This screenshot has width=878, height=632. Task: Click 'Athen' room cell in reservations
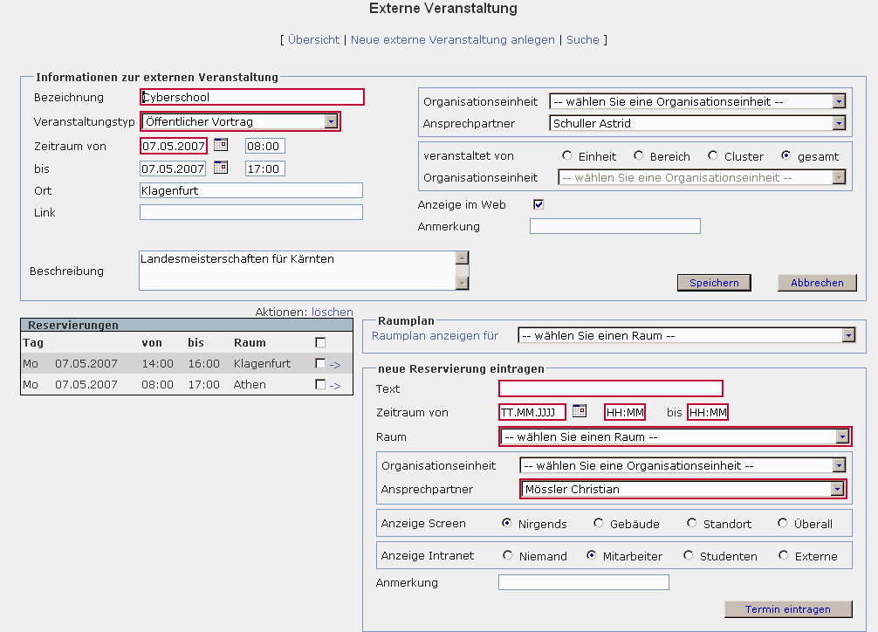click(x=250, y=384)
